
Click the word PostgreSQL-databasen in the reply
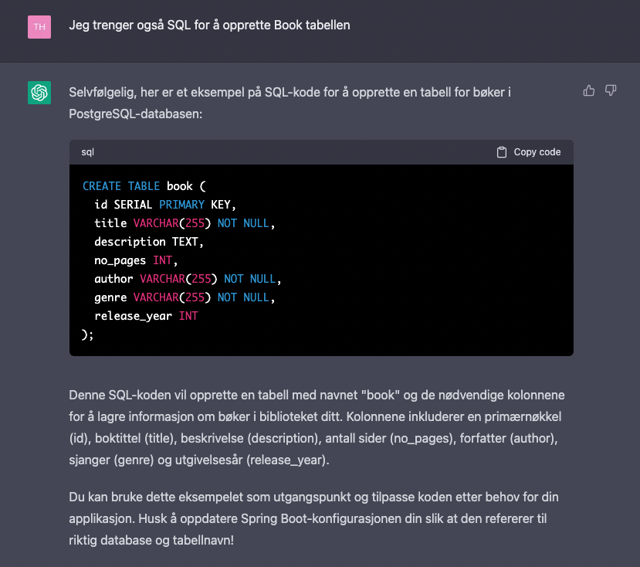pos(134,113)
